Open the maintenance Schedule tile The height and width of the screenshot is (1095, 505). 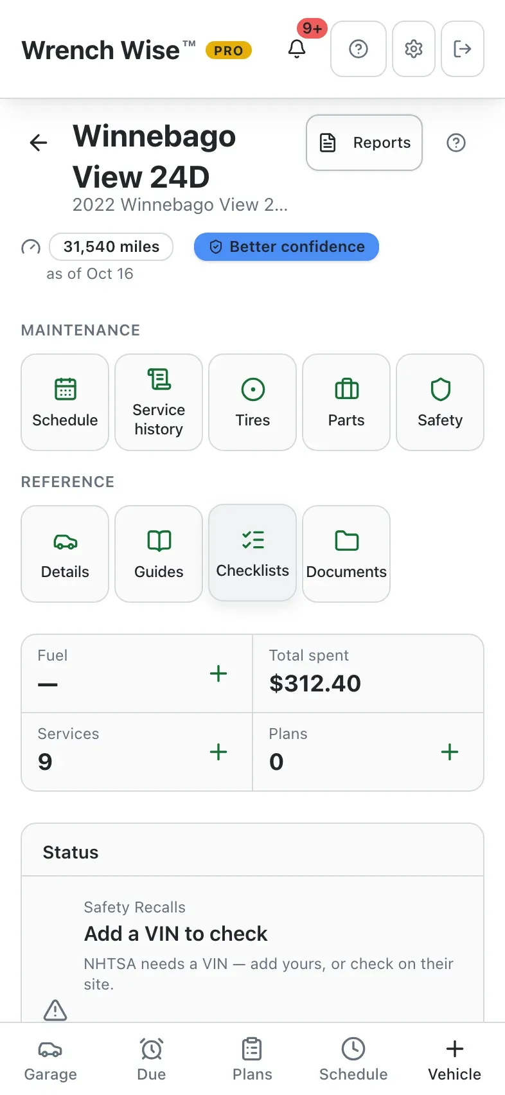(65, 402)
